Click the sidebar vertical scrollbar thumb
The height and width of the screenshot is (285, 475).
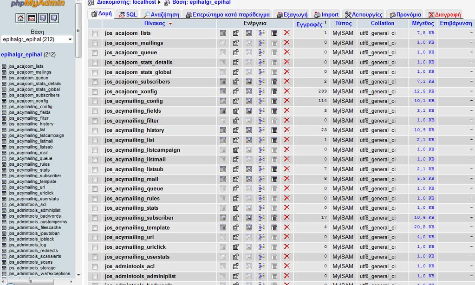(x=78, y=30)
